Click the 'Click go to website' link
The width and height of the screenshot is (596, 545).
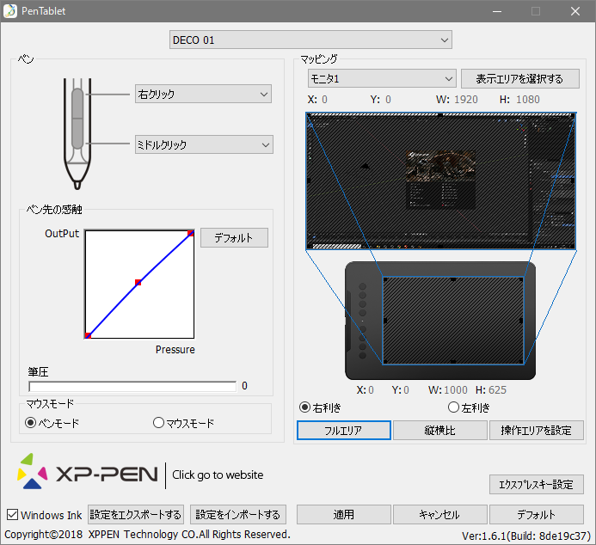click(218, 475)
